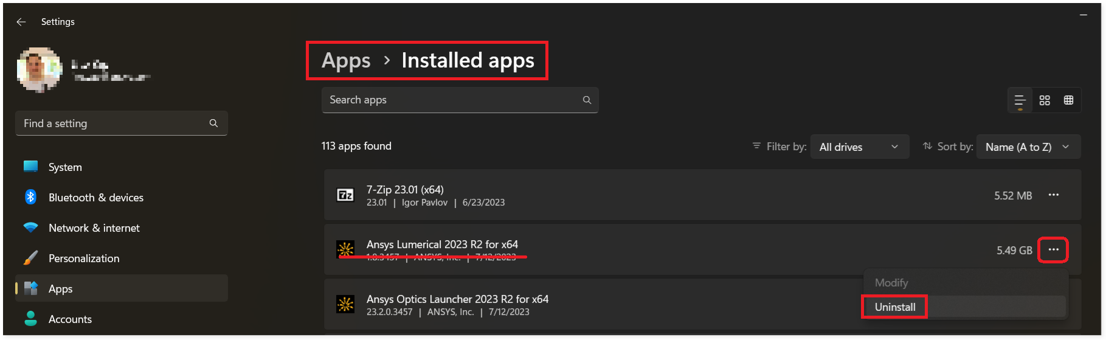Click the magnifier icon in Find a setting

coord(213,123)
